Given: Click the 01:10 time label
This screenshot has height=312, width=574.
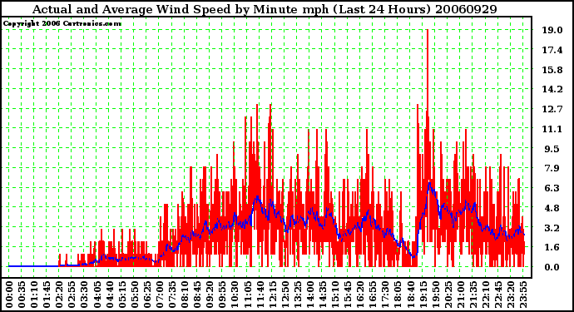Looking at the screenshot, I should coord(33,295).
